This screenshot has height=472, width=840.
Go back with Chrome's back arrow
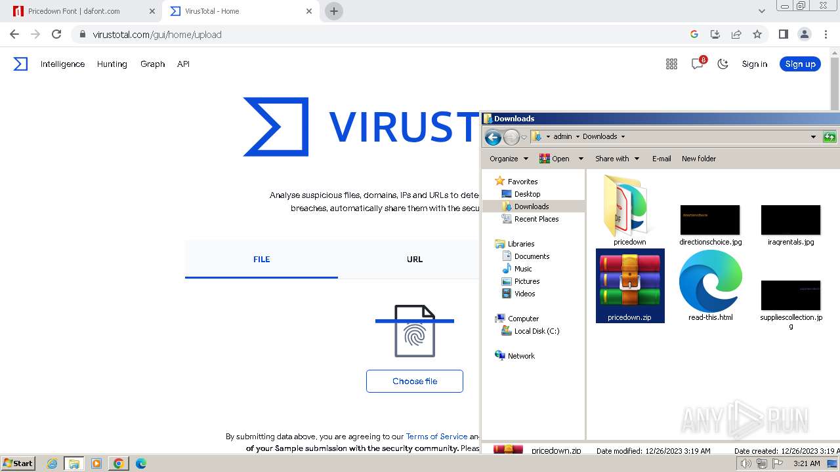click(14, 34)
